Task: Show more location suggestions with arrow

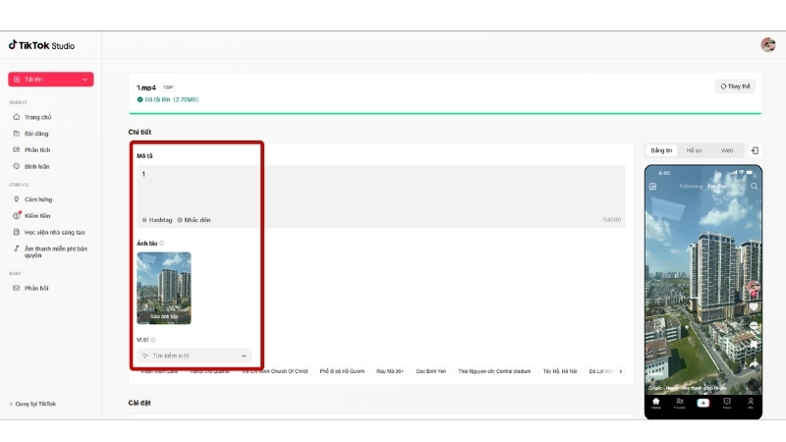Action: (x=621, y=371)
